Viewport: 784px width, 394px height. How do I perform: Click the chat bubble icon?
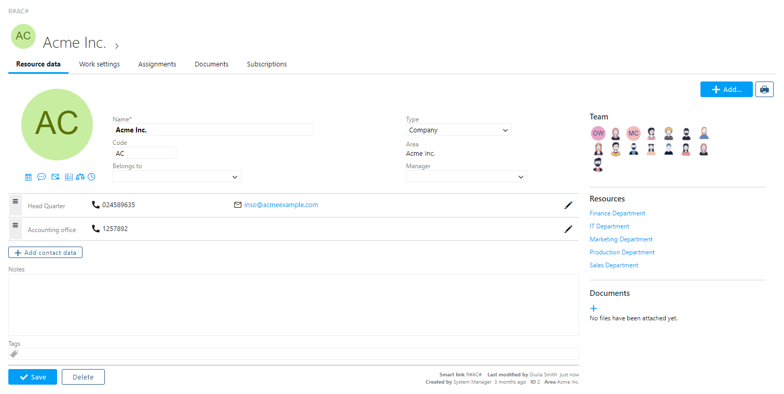point(42,177)
